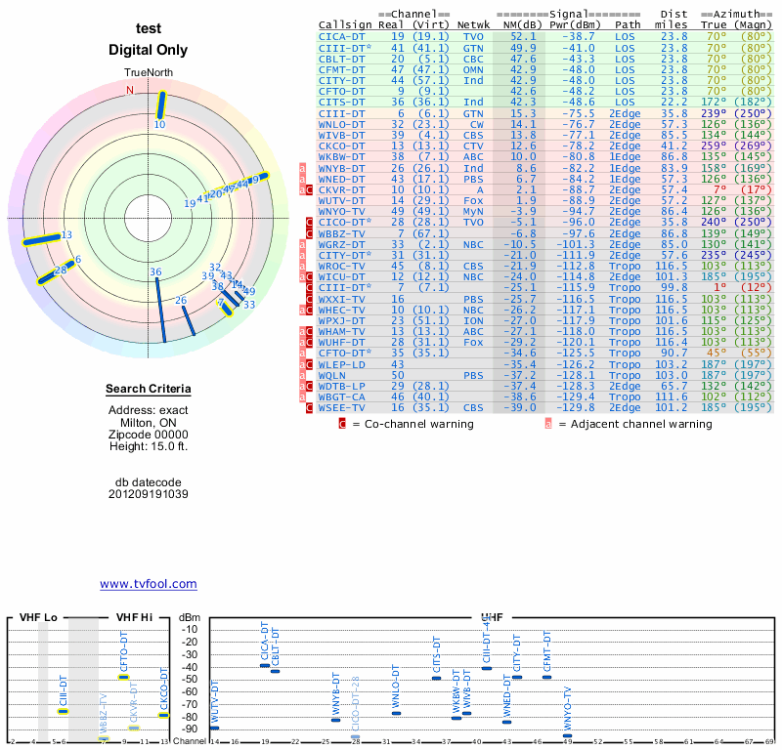782x750 pixels.
Task: Select the WKBW-DT callsign in the table
Action: pos(341,157)
